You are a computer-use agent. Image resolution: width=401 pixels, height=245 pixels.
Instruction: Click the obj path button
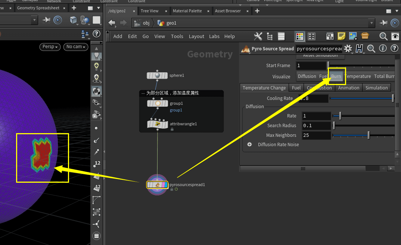[x=143, y=23]
